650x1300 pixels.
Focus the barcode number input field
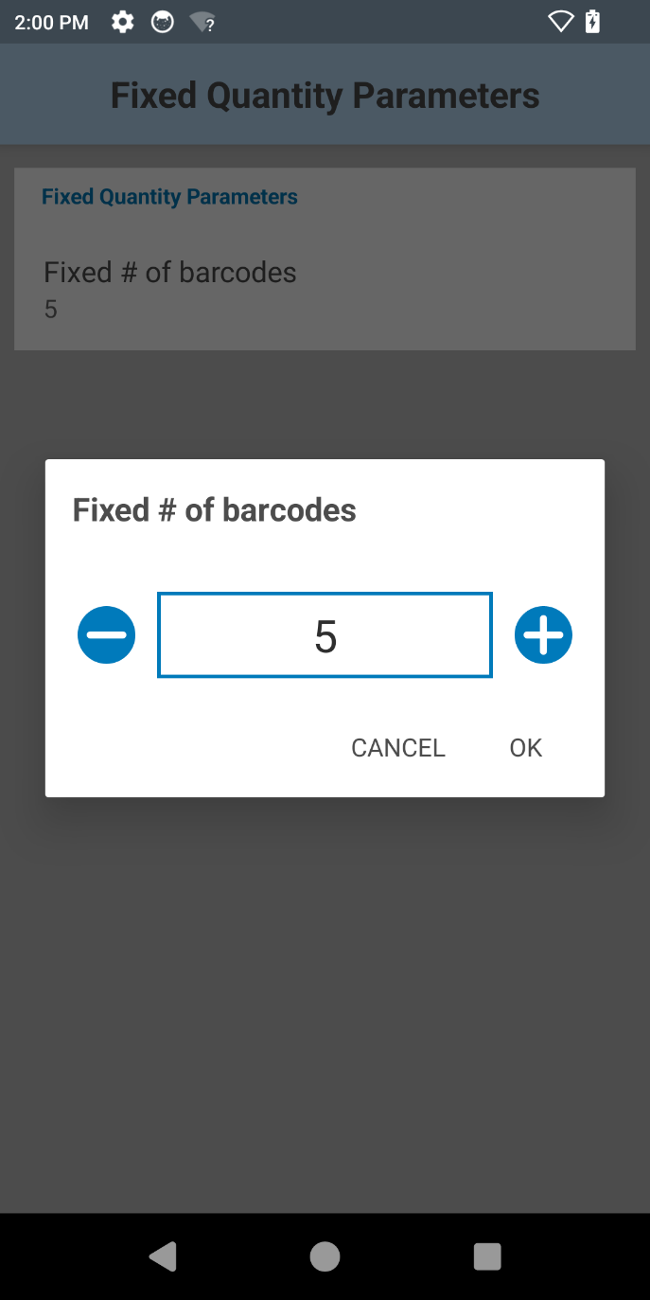tap(325, 636)
